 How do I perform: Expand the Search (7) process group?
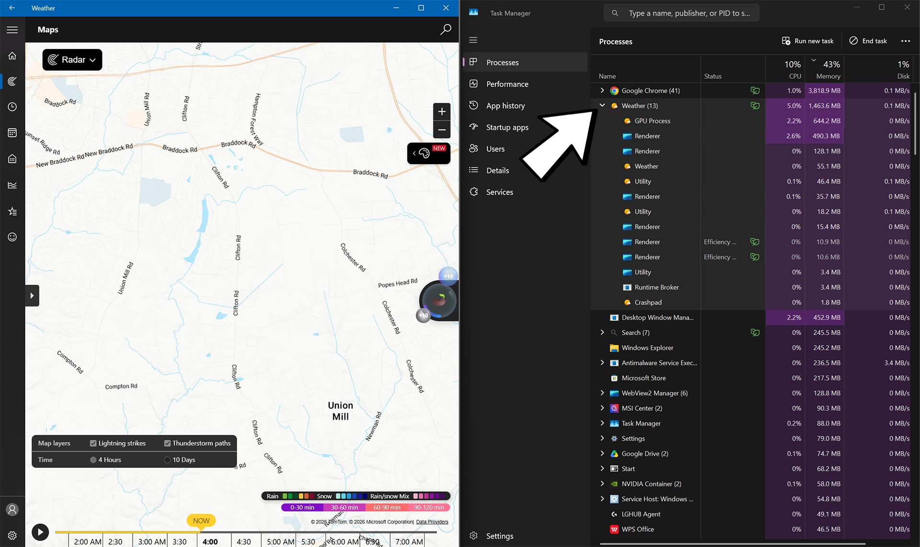pyautogui.click(x=602, y=332)
